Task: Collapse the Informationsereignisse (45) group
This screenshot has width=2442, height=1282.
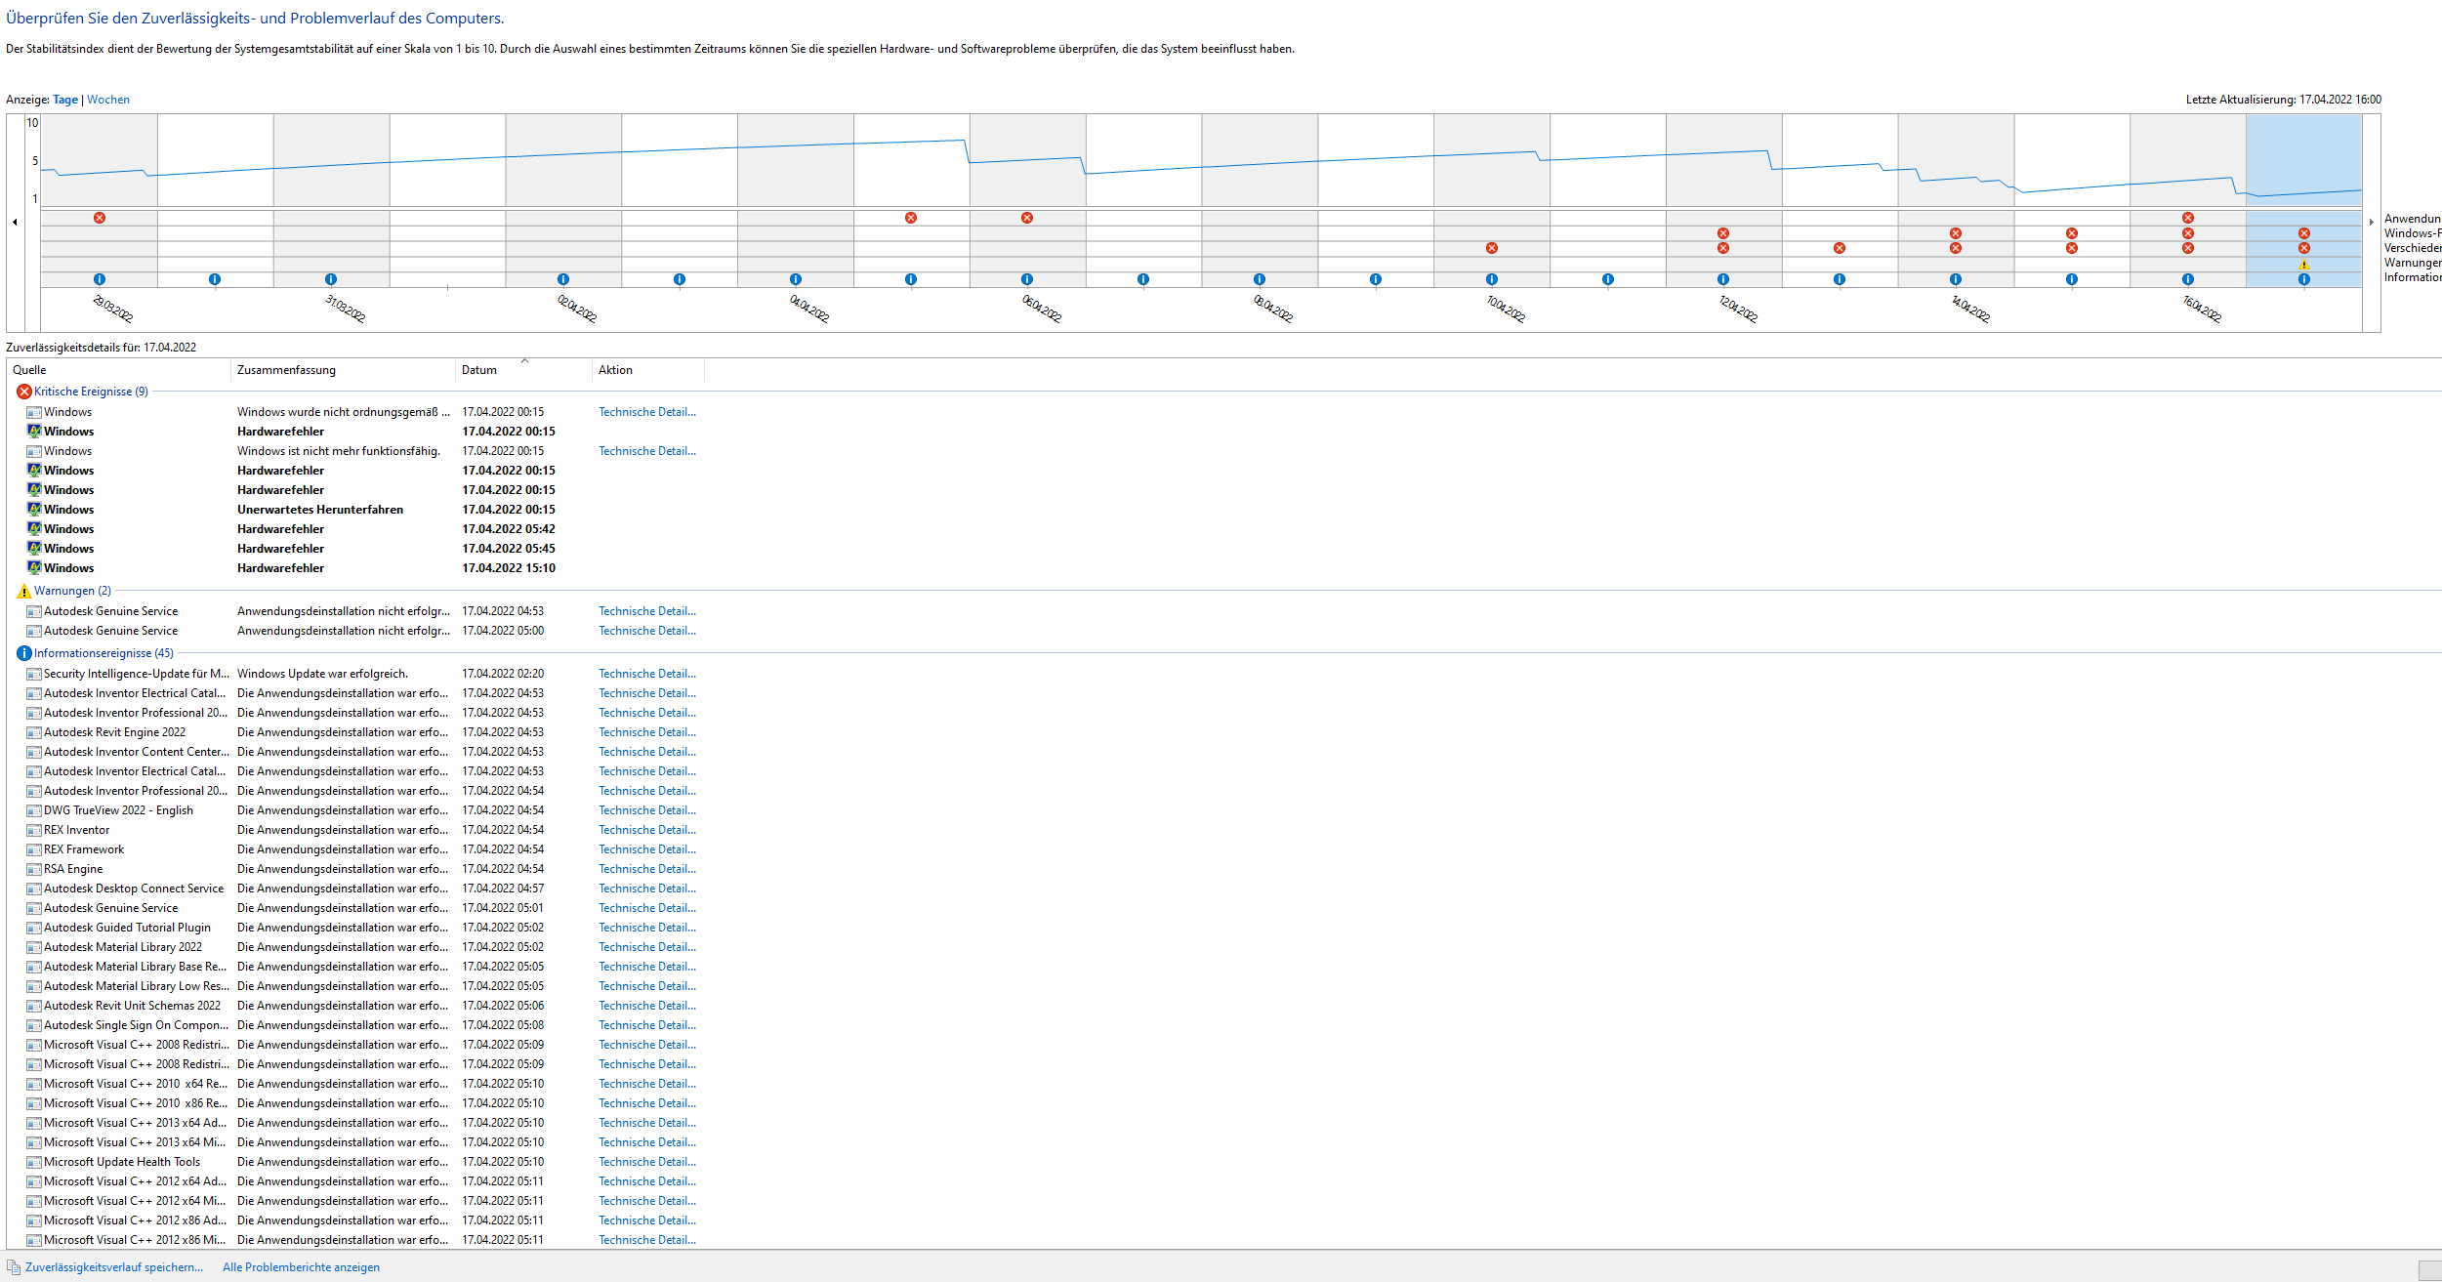Action: point(103,653)
